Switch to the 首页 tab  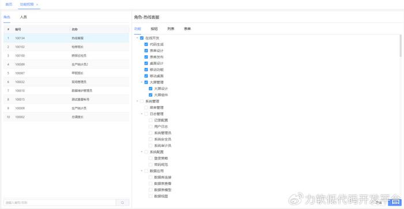(x=9, y=5)
